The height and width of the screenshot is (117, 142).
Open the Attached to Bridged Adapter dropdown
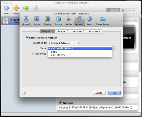coord(64,43)
